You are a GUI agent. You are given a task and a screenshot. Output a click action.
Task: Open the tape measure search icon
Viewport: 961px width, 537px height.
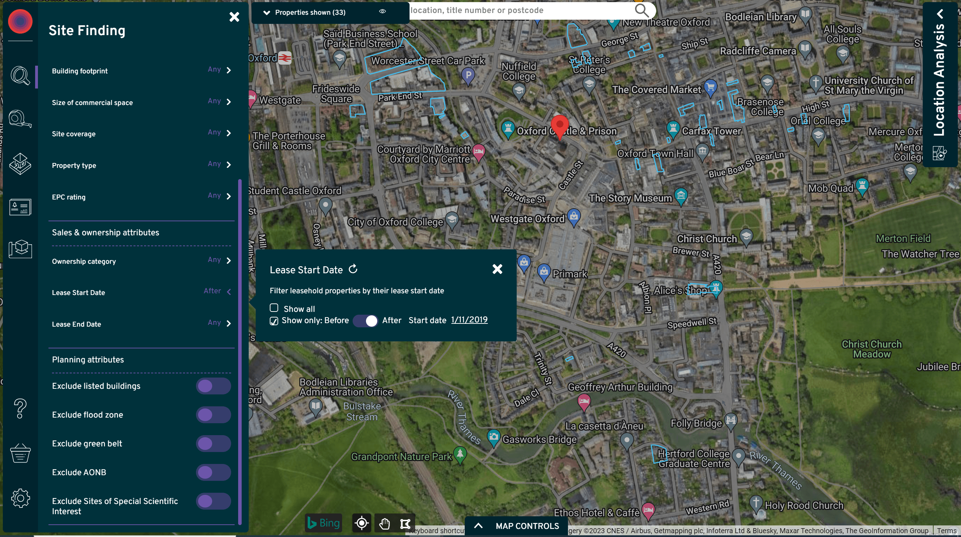(20, 119)
